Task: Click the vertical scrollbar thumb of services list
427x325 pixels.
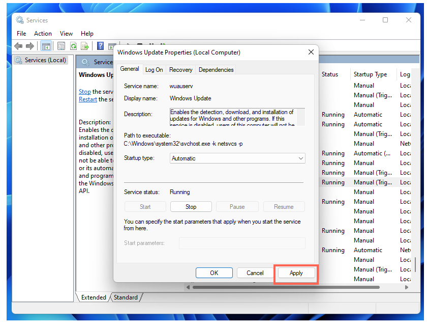Action: (x=415, y=265)
